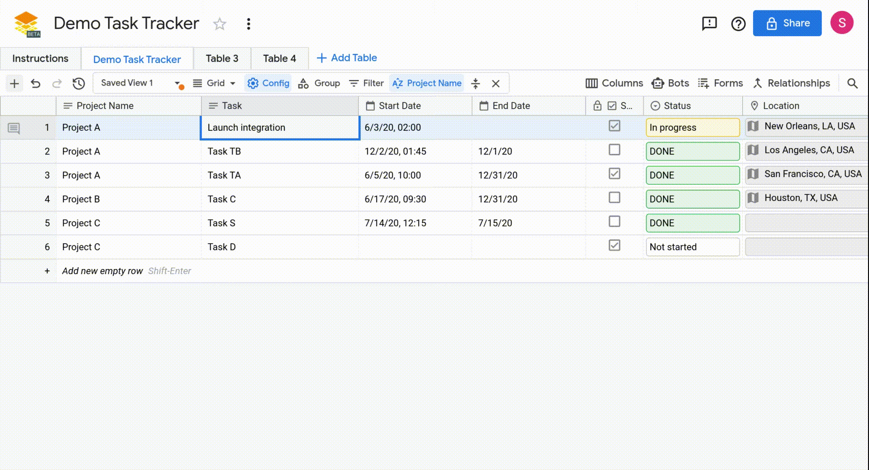This screenshot has height=470, width=869.
Task: Check the checkbox in Task TB row
Action: point(614,150)
